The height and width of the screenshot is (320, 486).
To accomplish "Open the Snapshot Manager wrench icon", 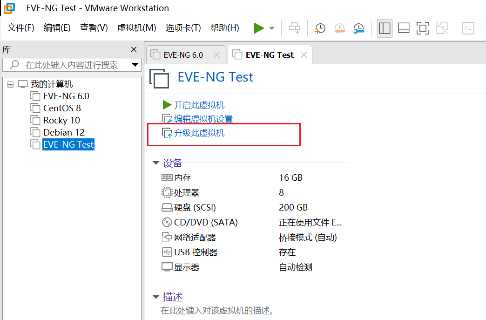I will point(359,28).
